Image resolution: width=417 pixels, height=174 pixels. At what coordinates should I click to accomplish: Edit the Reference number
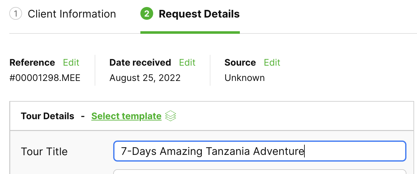pos(71,62)
